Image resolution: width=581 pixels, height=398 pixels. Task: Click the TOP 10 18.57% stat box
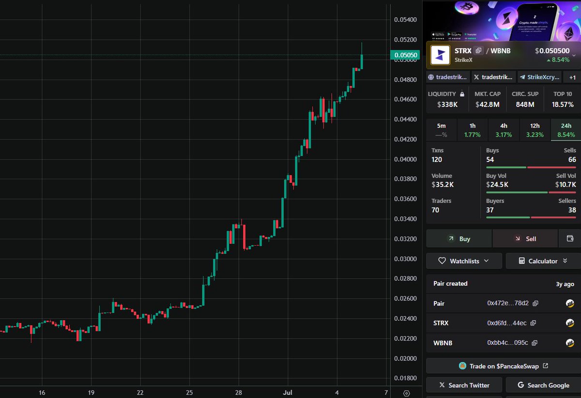tap(563, 99)
